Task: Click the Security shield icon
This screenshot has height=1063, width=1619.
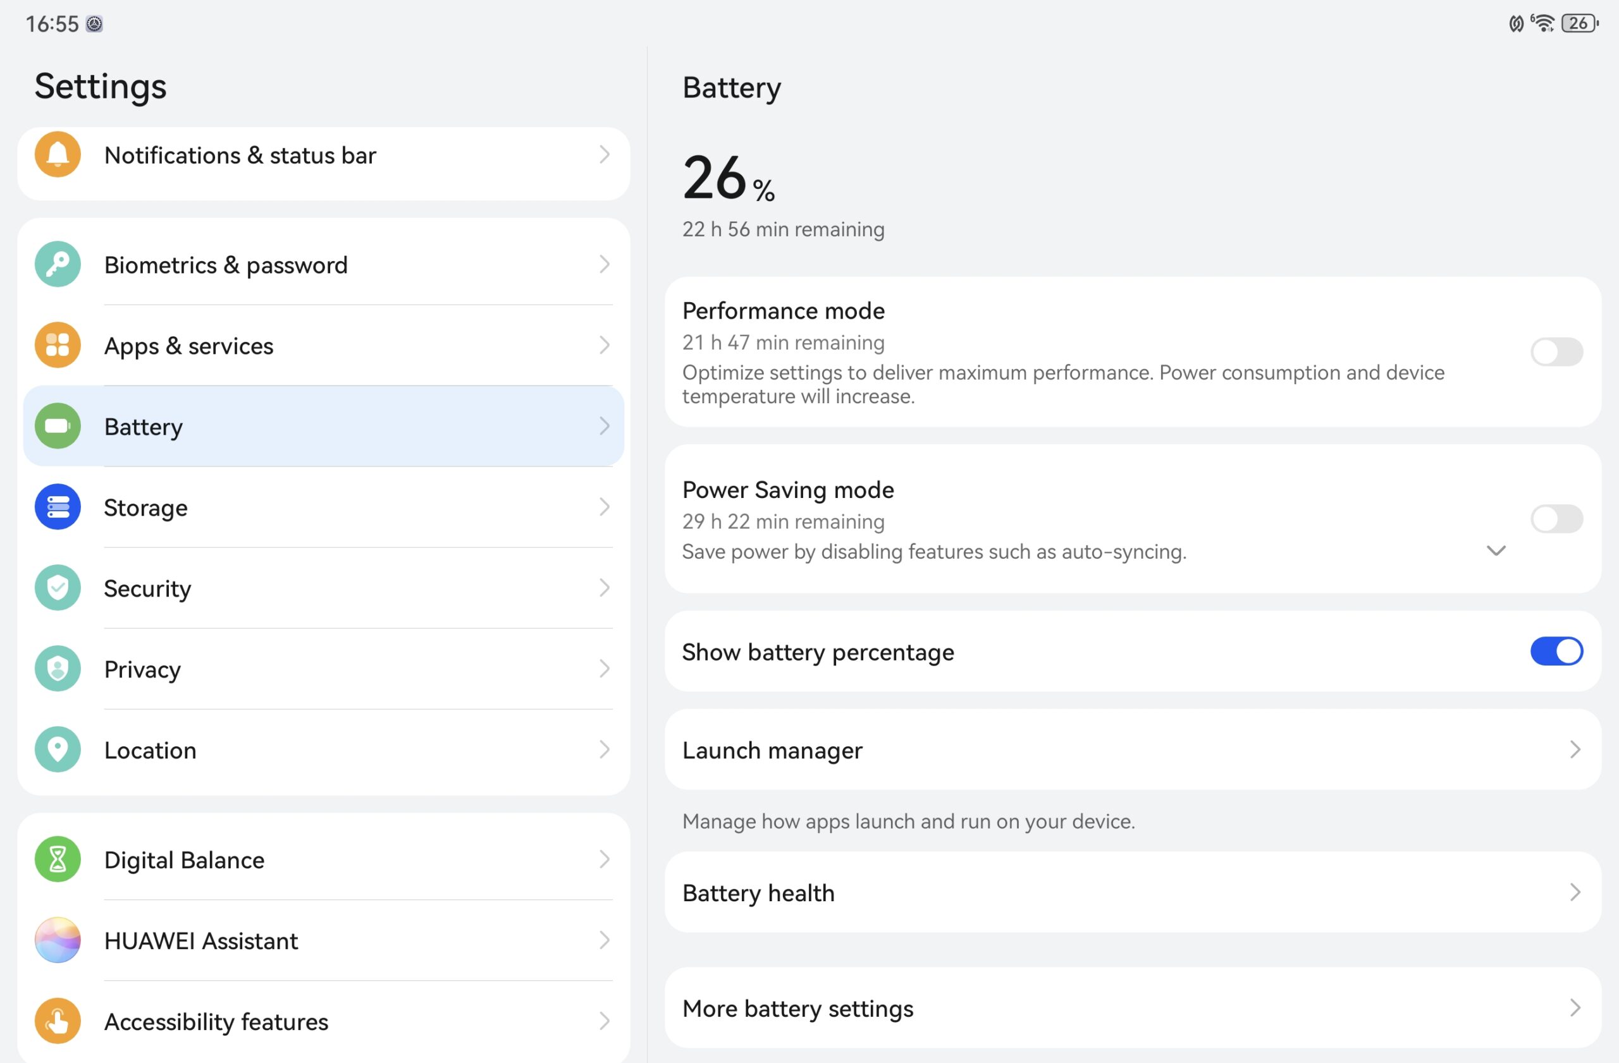Action: [58, 588]
